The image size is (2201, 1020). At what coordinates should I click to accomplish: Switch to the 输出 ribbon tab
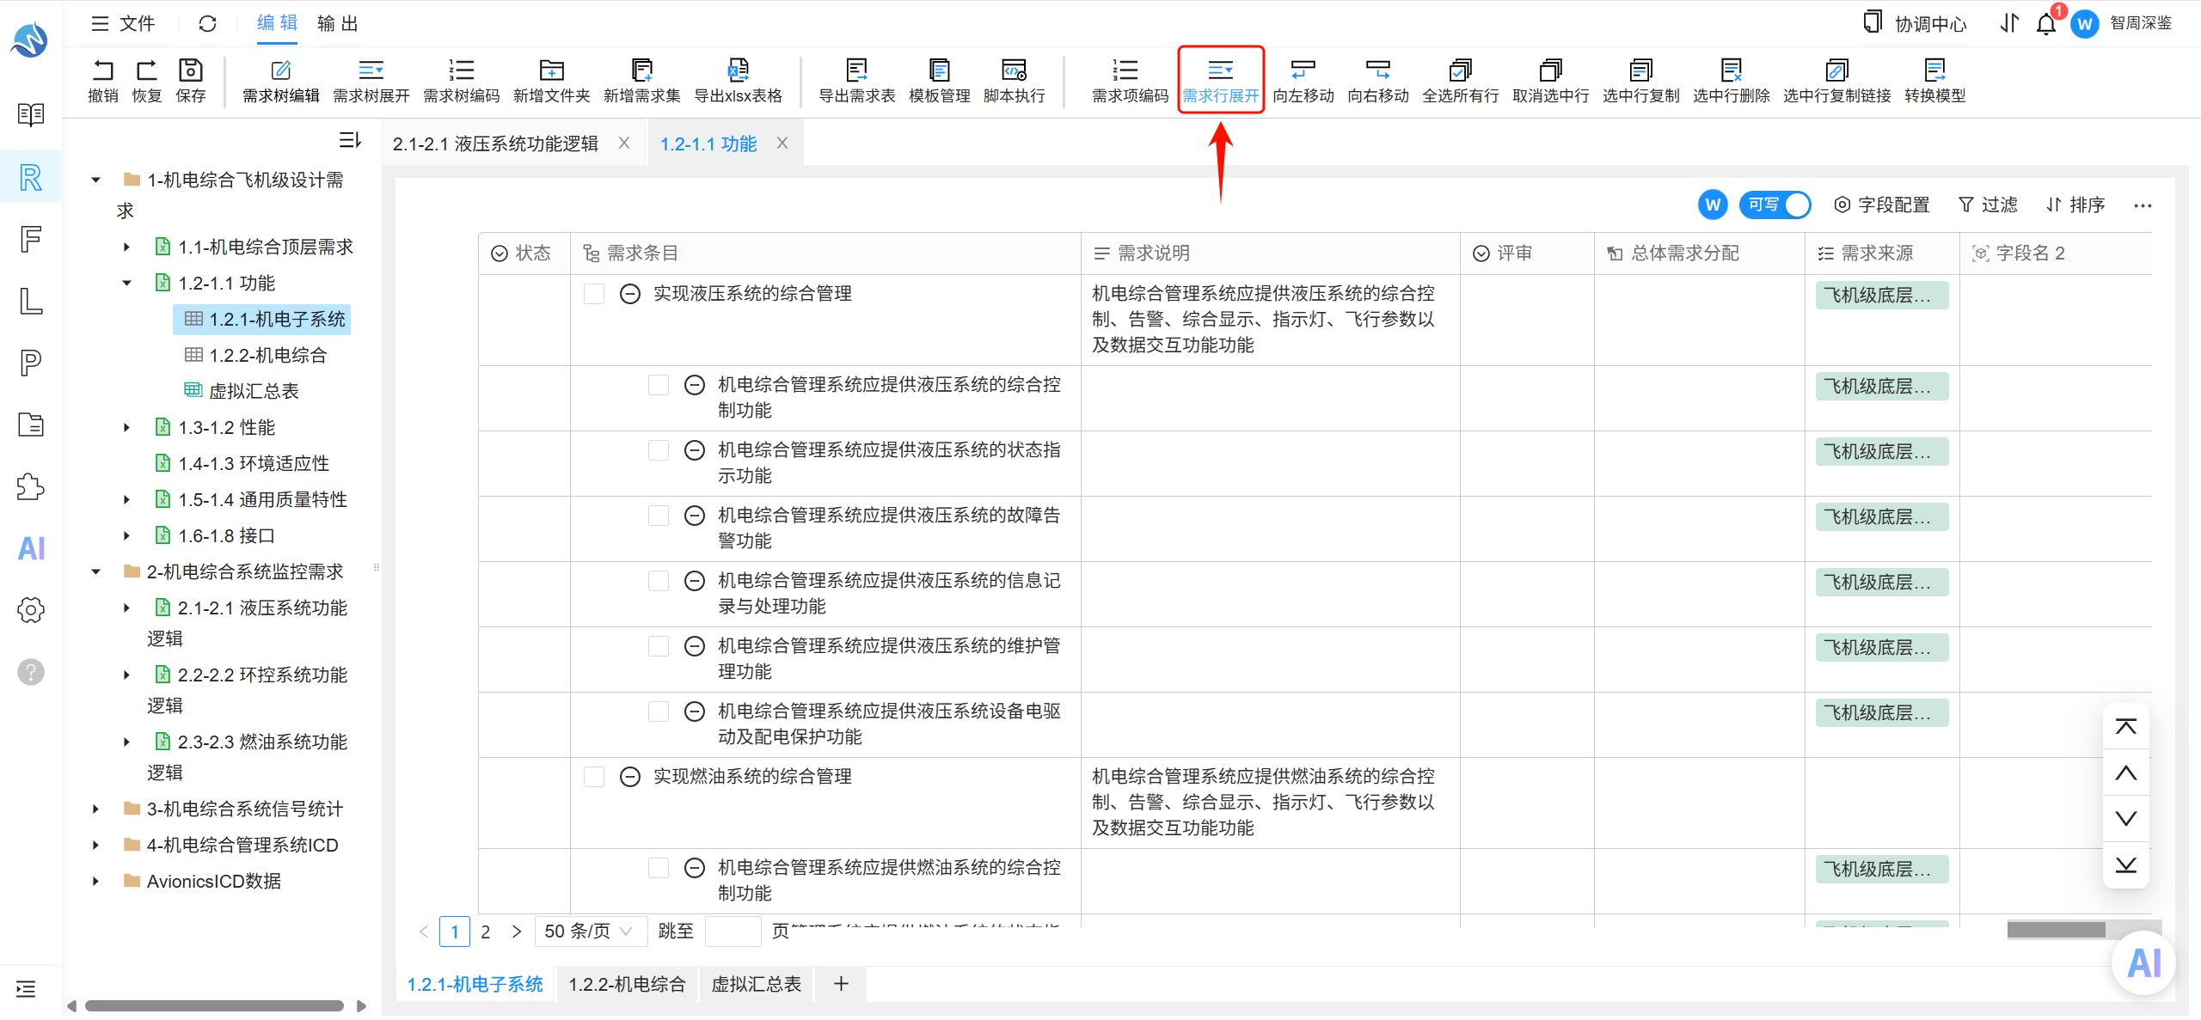point(337,24)
